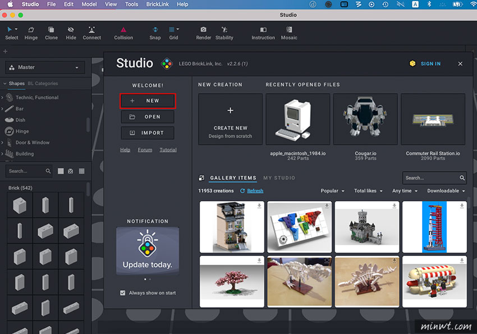
Task: Switch to the Shapes tab
Action: tap(16, 83)
